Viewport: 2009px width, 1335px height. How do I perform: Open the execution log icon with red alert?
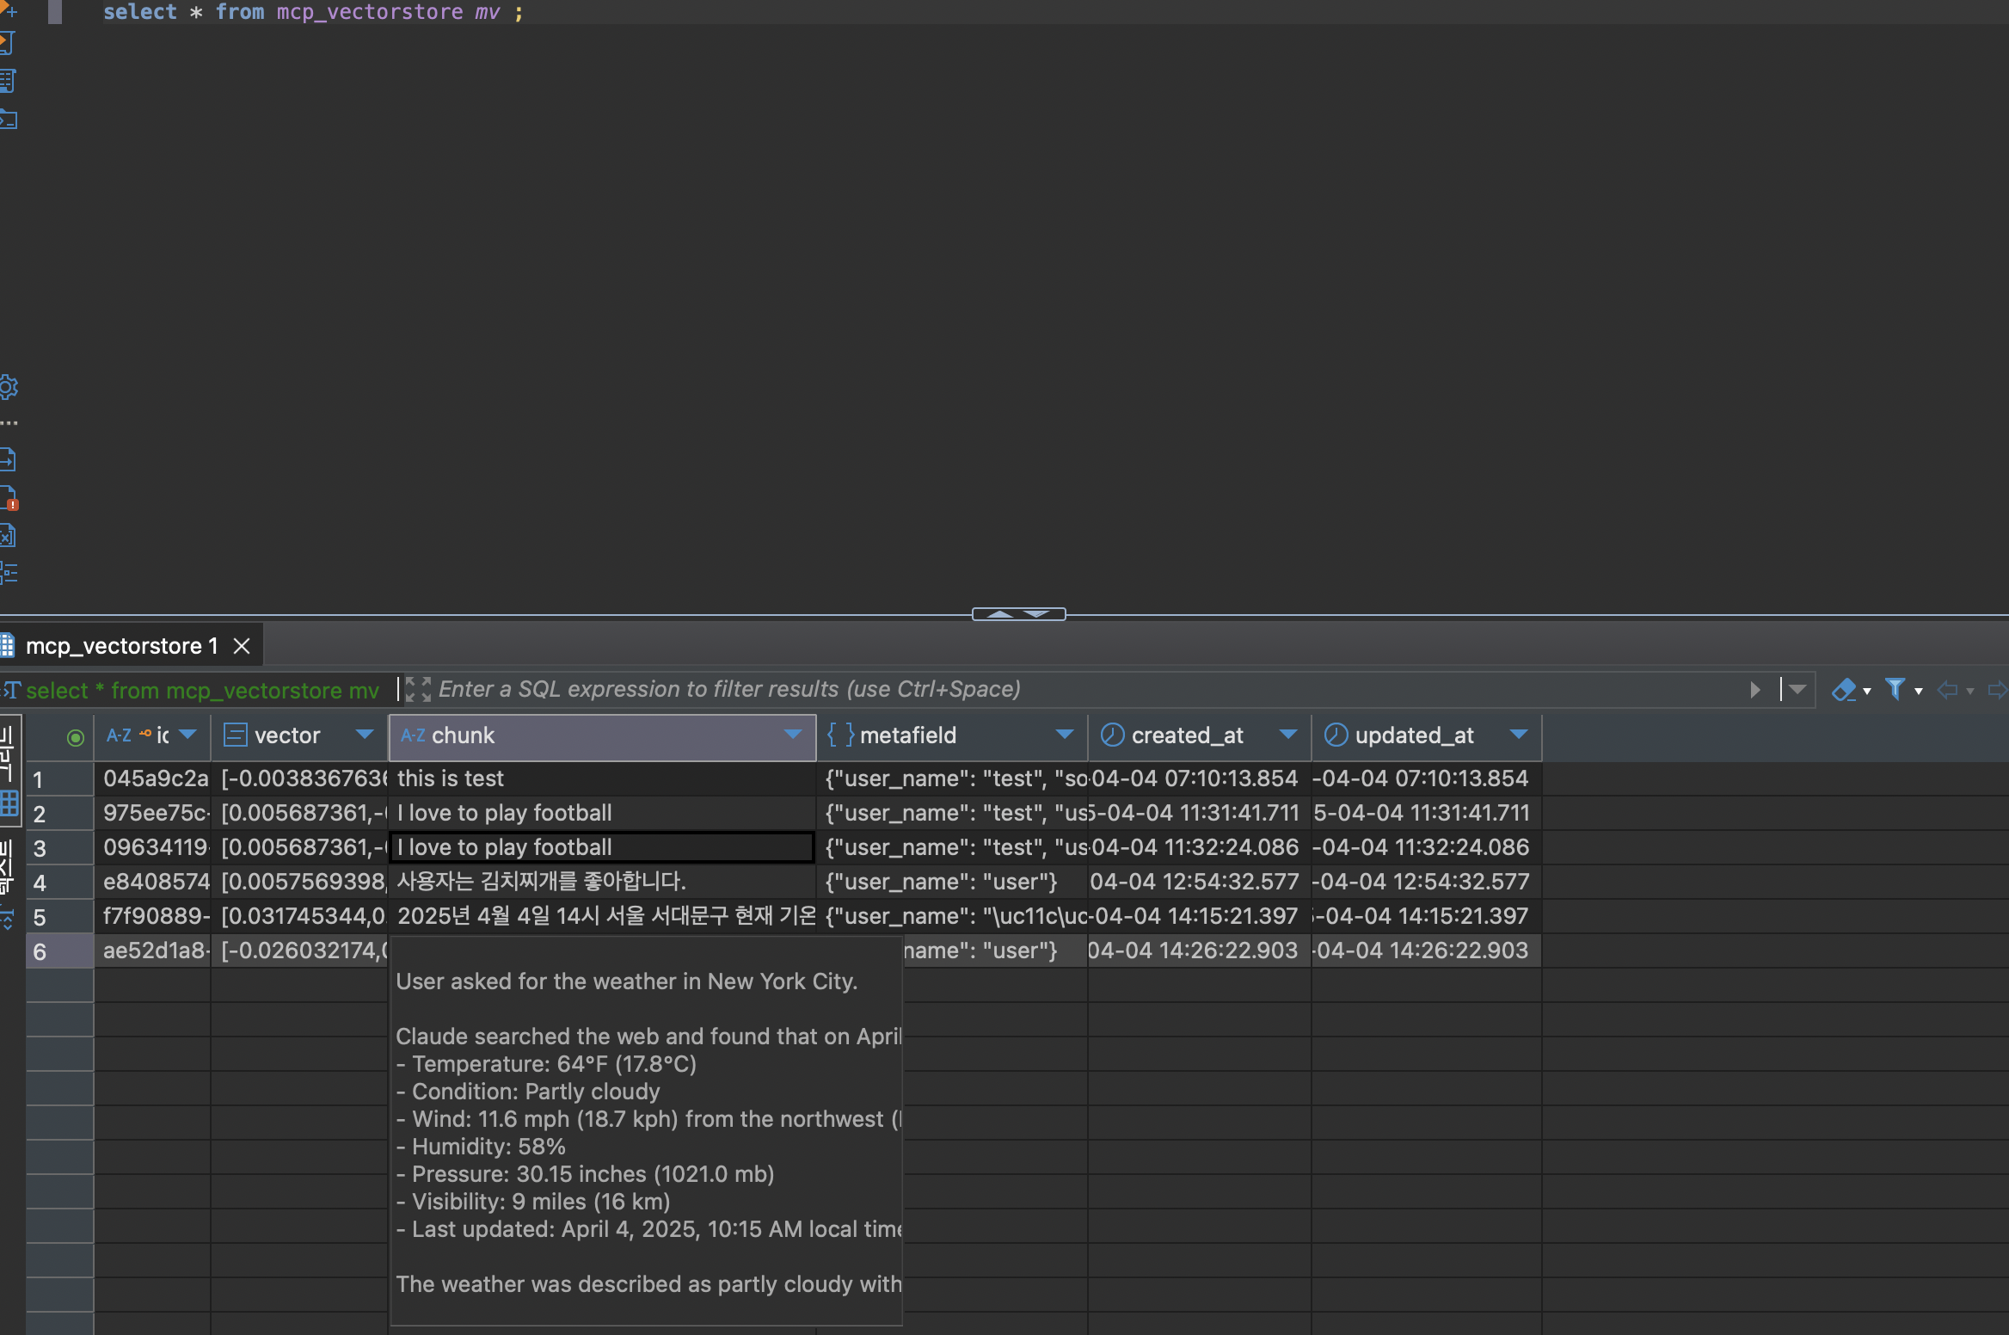(9, 498)
